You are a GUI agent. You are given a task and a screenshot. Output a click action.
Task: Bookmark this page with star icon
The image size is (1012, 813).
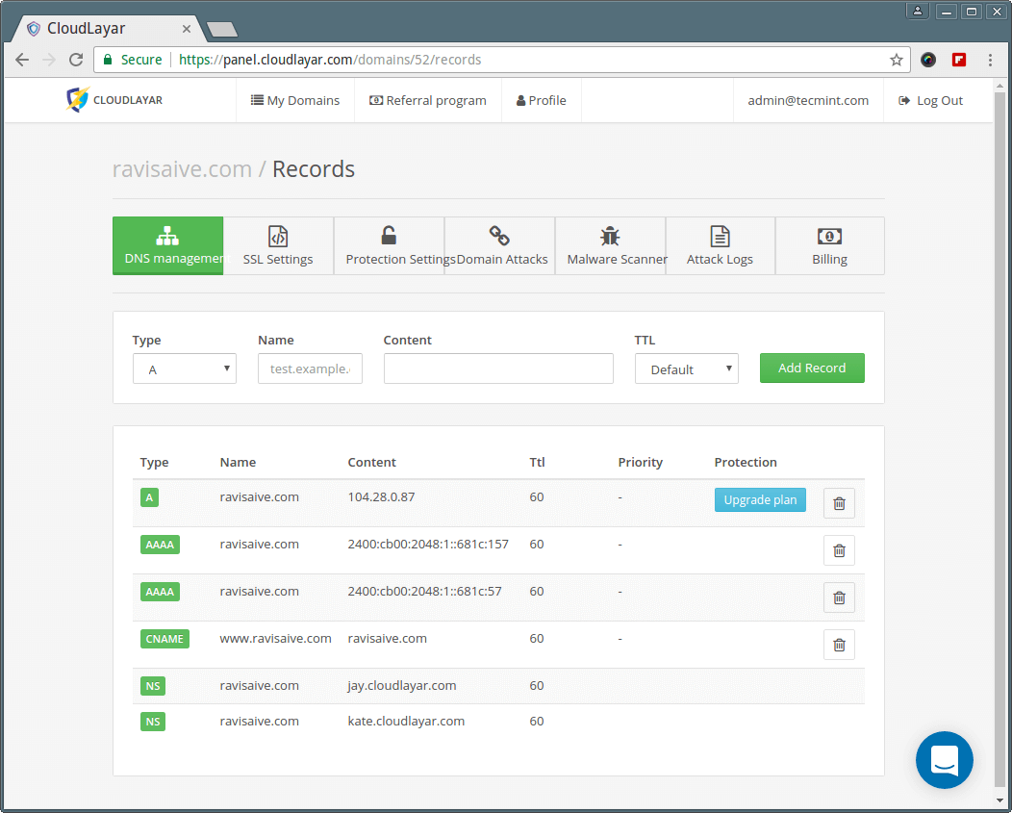(896, 60)
